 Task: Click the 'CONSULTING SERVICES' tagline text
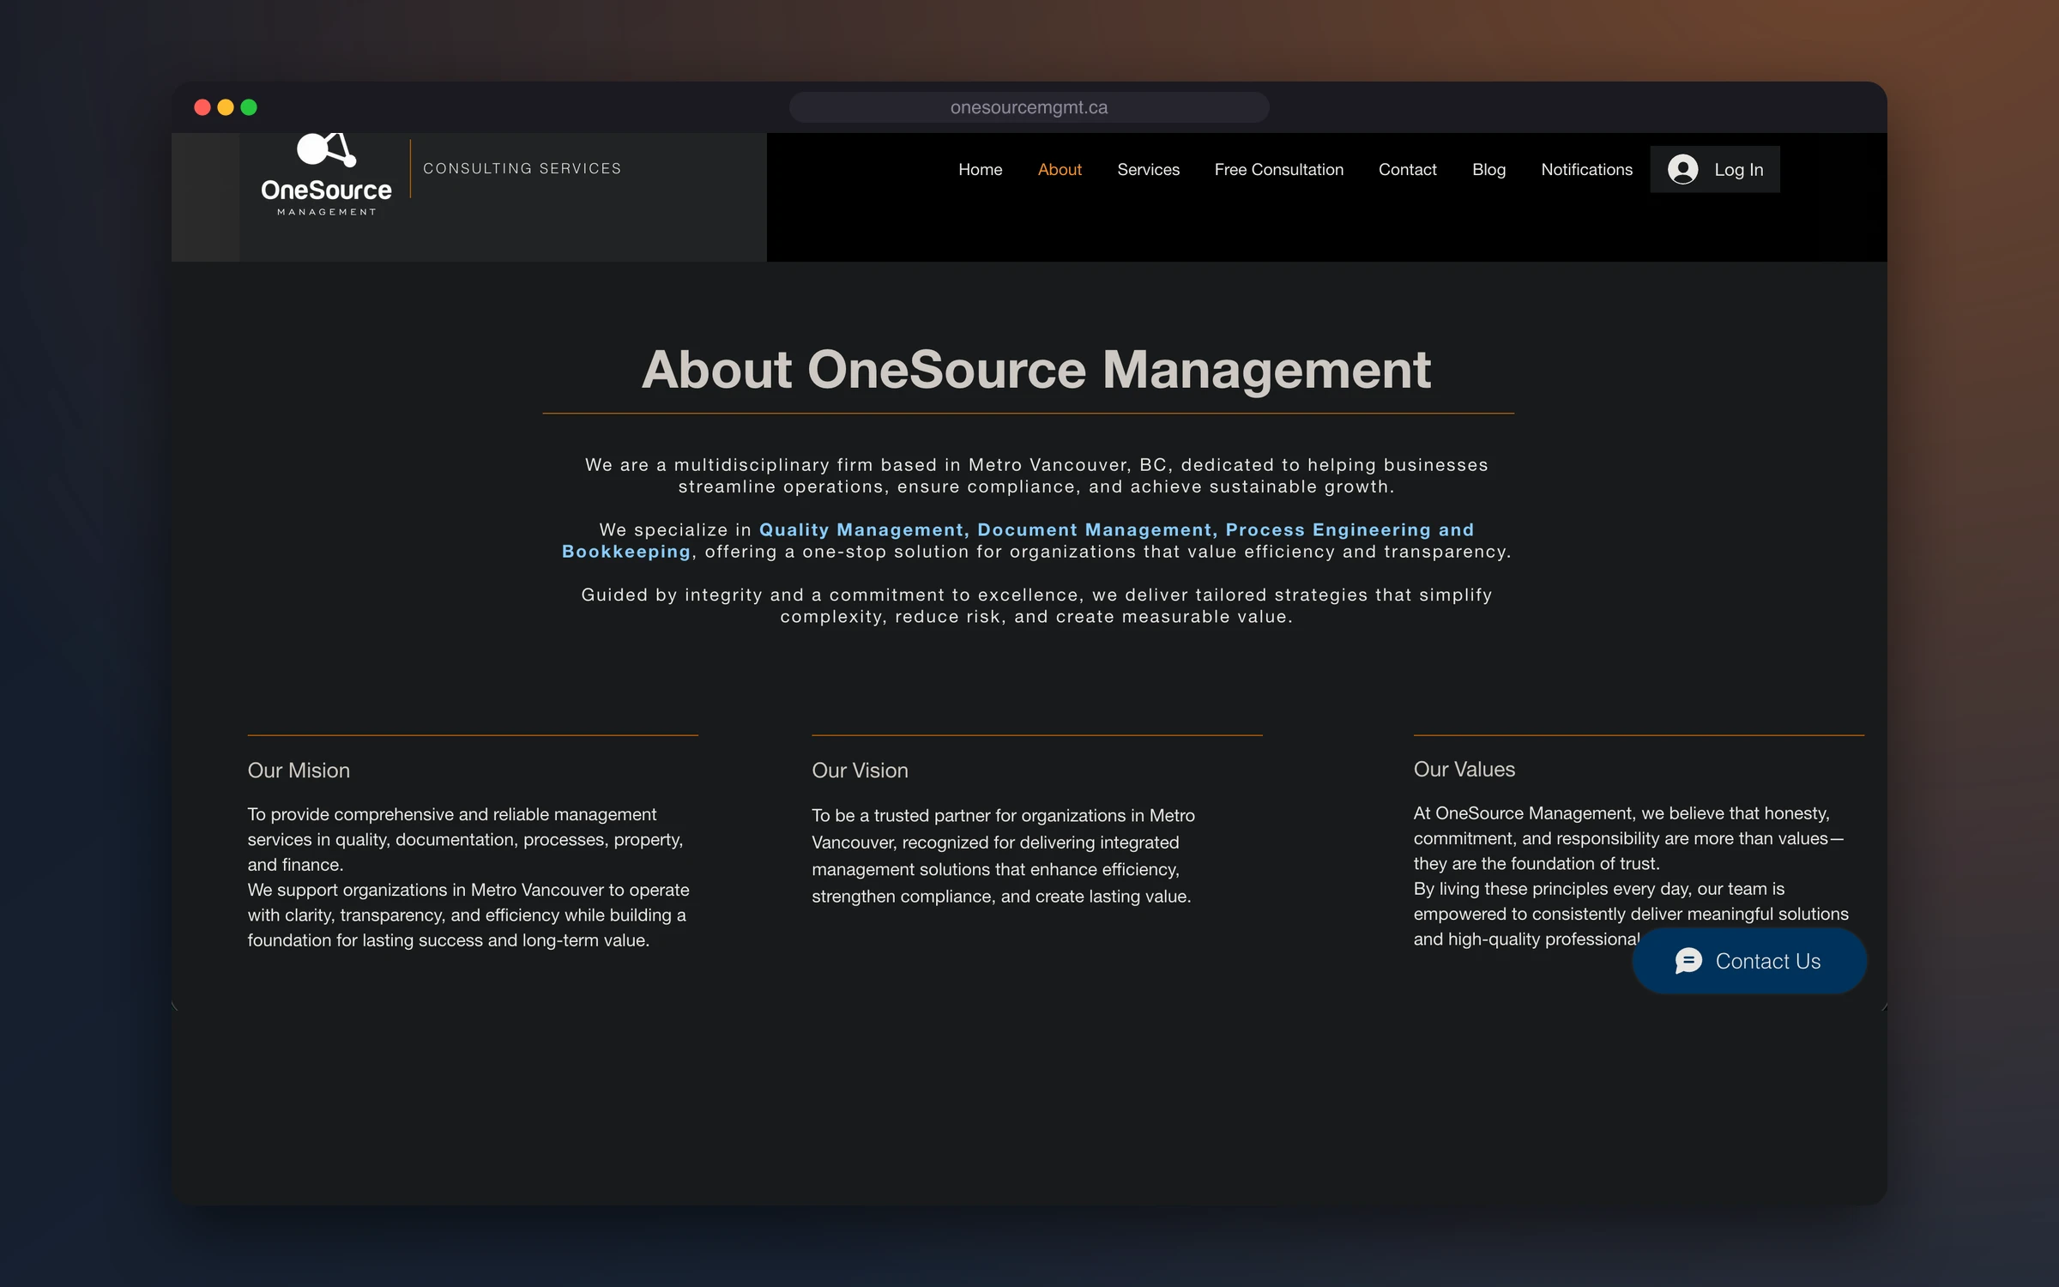(x=522, y=168)
